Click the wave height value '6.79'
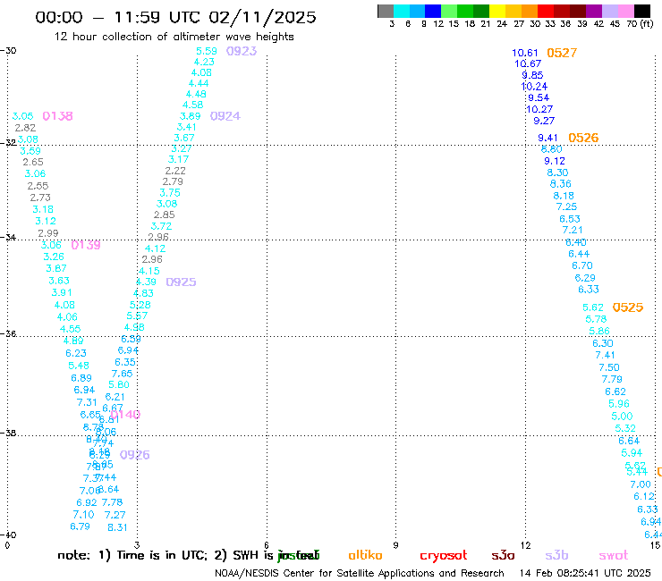662x581 pixels. [x=81, y=526]
